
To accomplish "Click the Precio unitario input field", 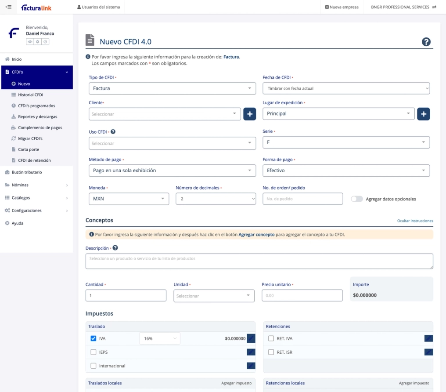I will (302, 295).
